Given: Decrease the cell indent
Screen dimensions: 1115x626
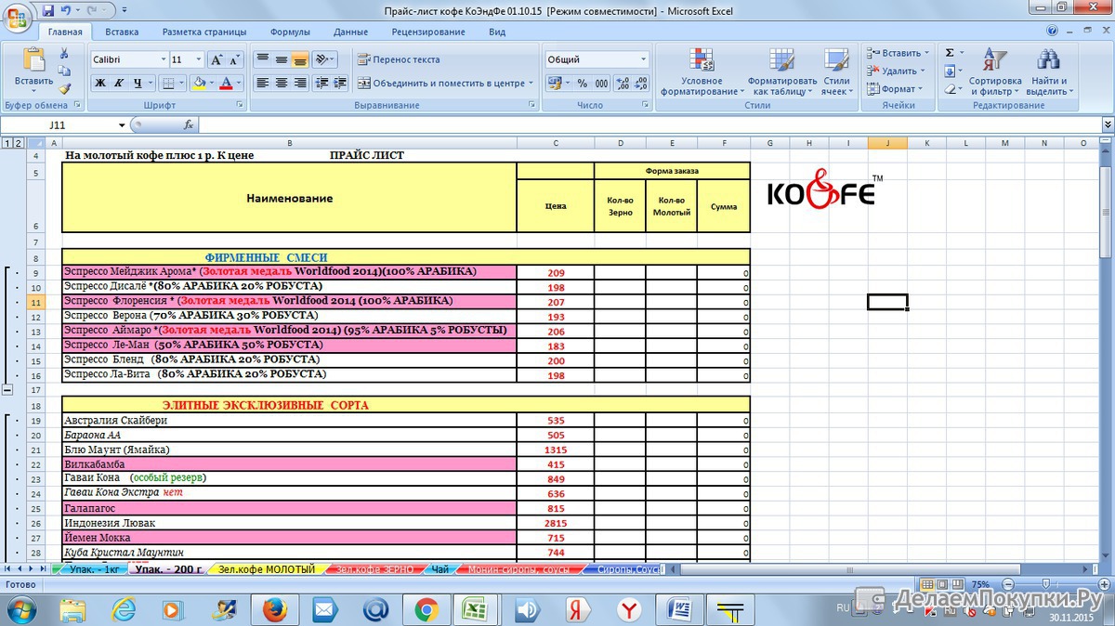Looking at the screenshot, I should pyautogui.click(x=322, y=83).
